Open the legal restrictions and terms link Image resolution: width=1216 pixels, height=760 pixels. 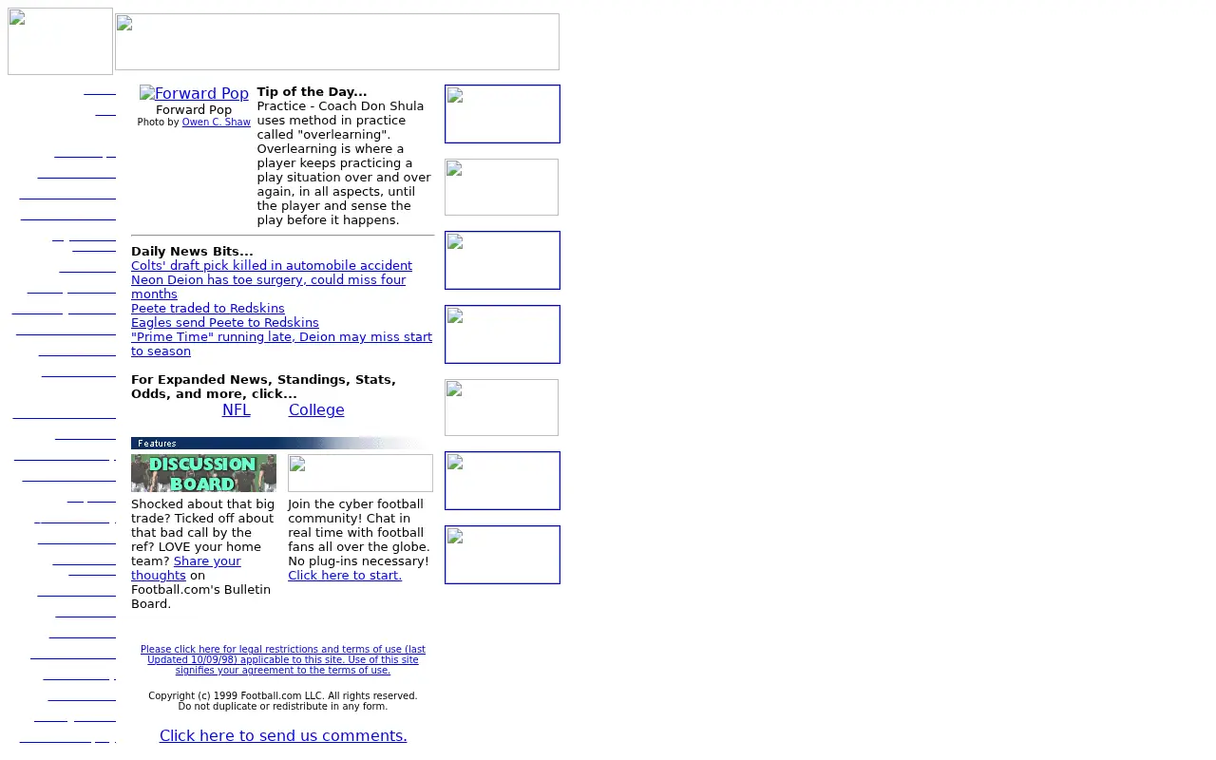tap(283, 660)
